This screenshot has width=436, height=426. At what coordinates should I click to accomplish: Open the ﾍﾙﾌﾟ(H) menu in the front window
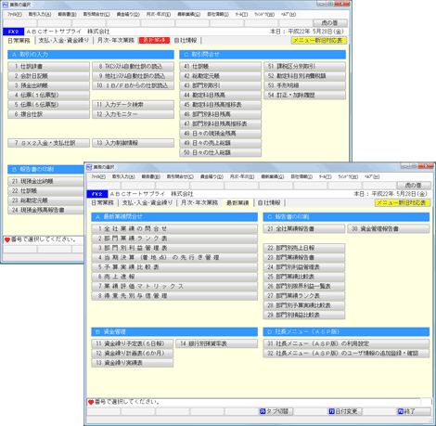click(372, 176)
